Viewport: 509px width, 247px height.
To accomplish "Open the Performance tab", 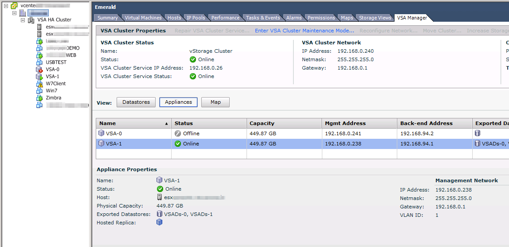I will tap(226, 18).
